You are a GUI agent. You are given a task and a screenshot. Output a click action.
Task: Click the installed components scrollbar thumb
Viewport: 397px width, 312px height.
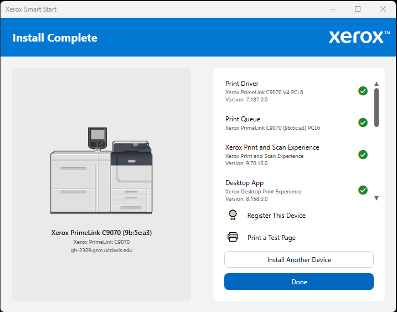click(377, 108)
